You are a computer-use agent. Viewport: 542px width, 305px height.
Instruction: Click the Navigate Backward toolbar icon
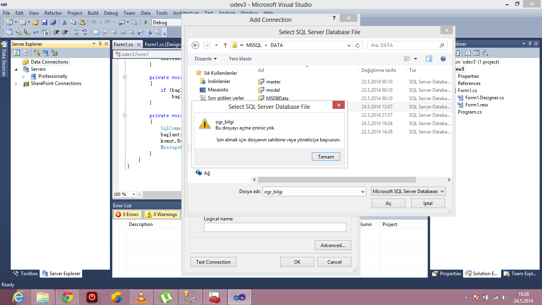121,22
